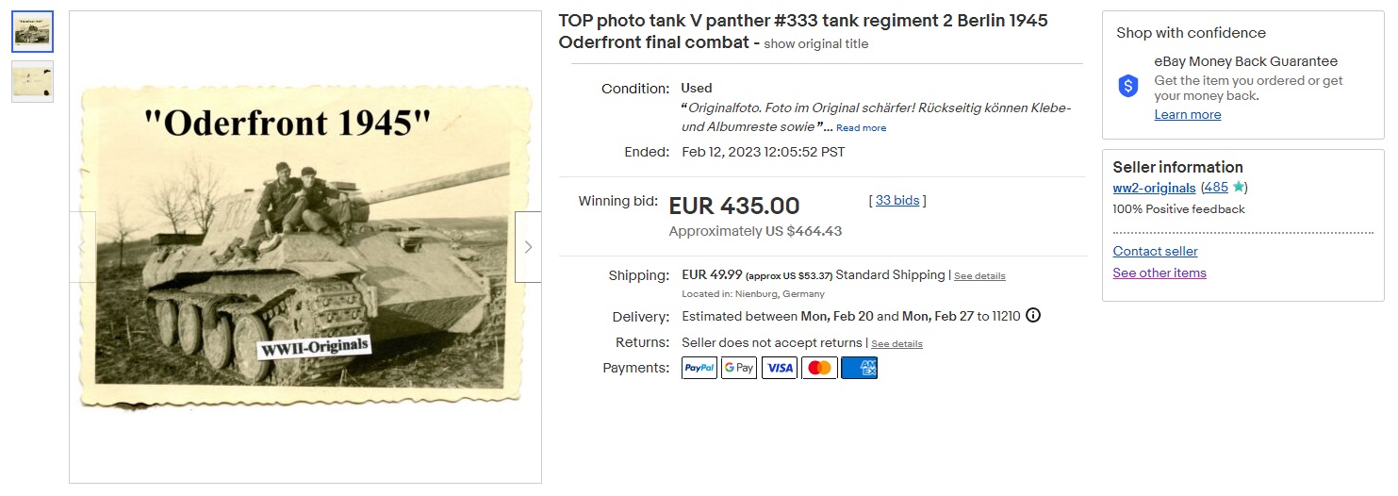The width and height of the screenshot is (1398, 496).
Task: Click the Visa card icon
Action: 780,368
